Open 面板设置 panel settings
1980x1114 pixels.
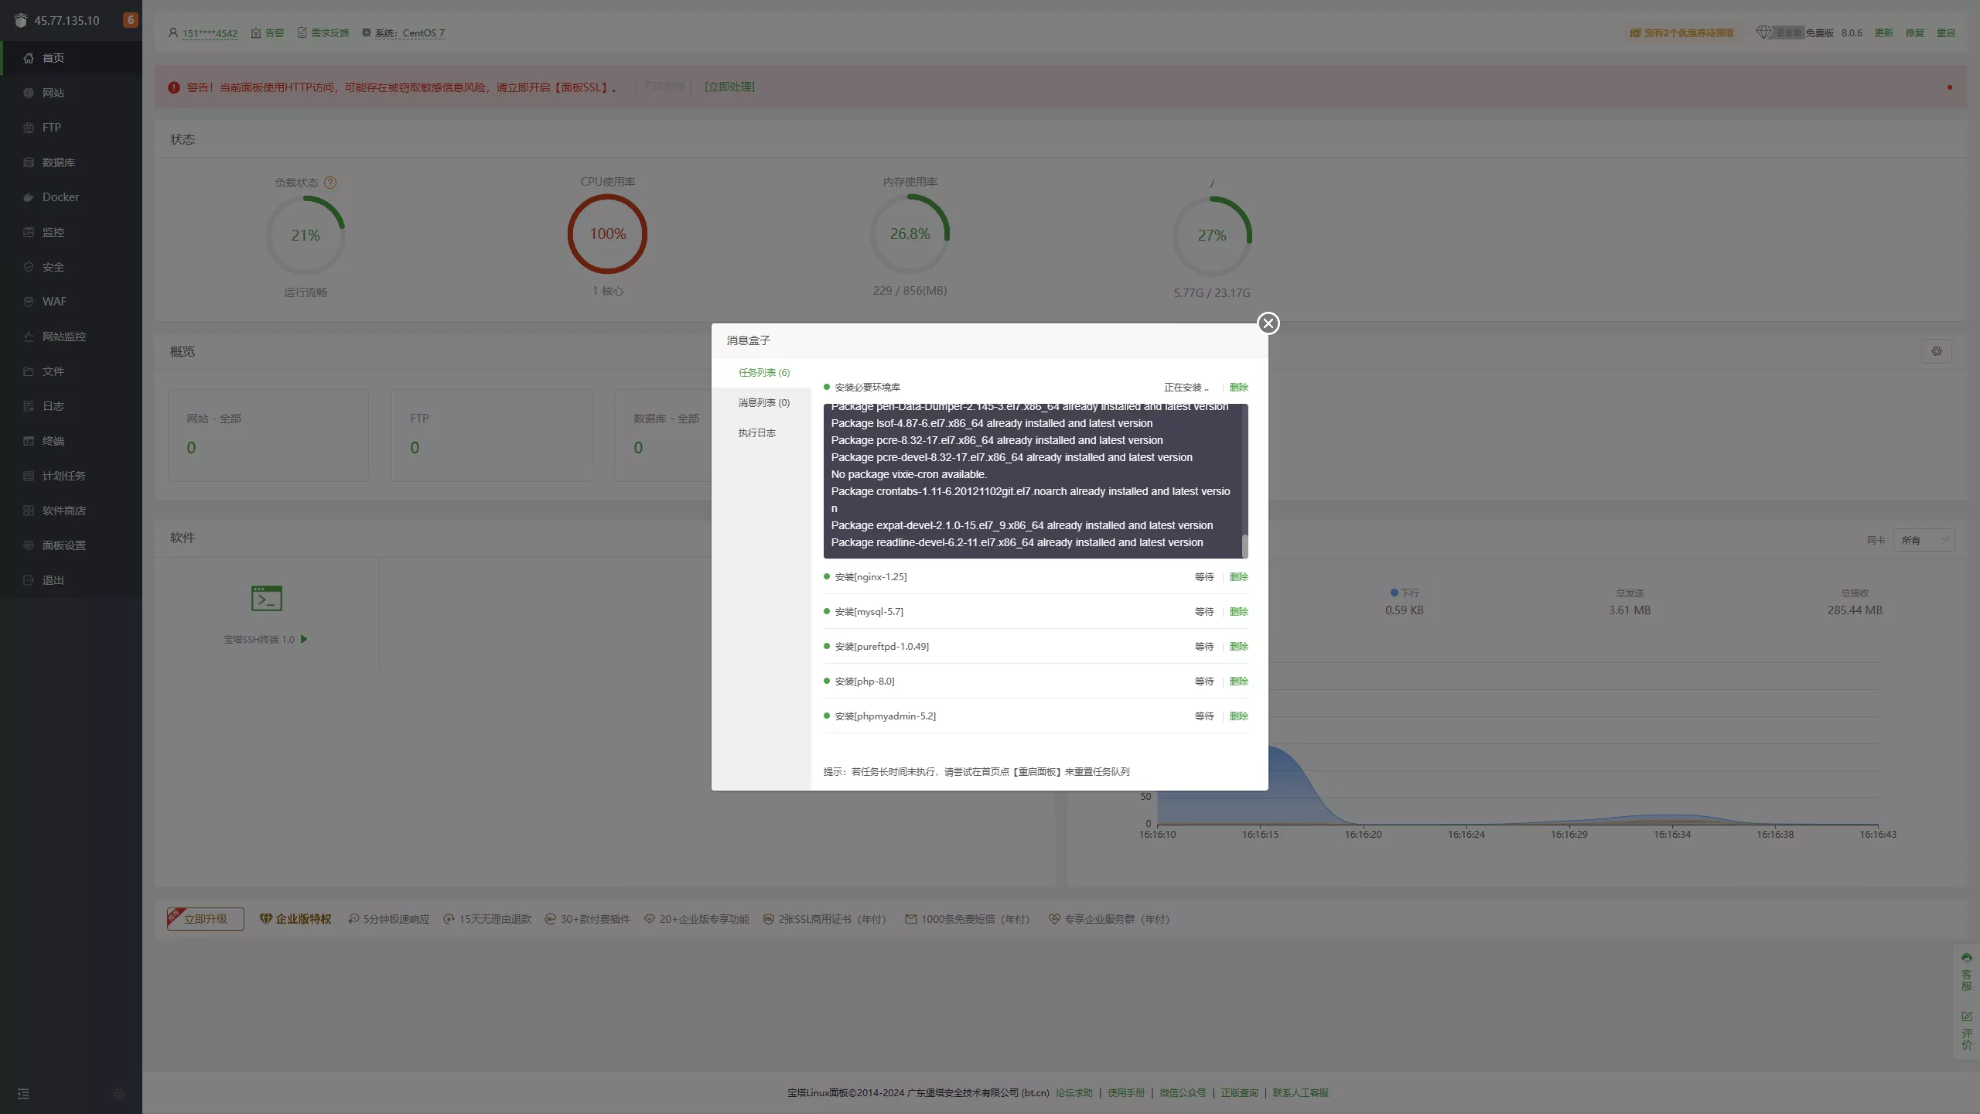(63, 545)
